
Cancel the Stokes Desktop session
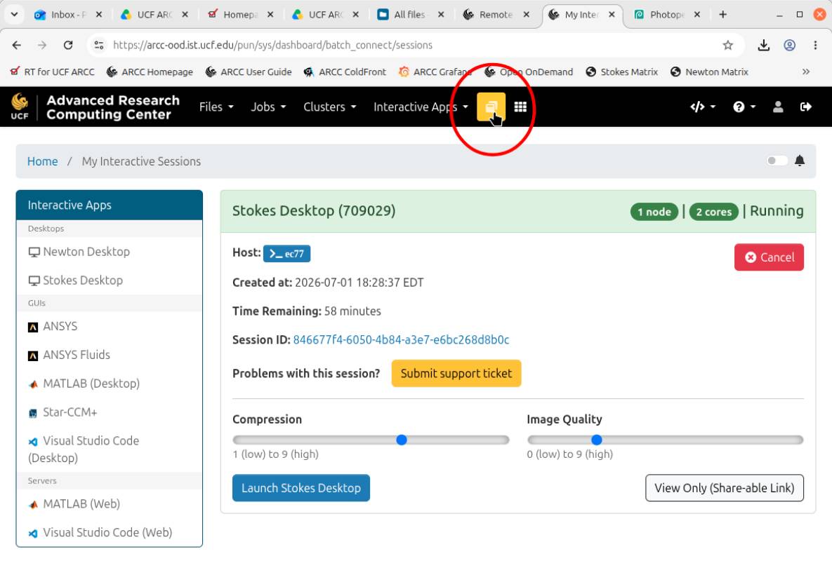pyautogui.click(x=769, y=257)
